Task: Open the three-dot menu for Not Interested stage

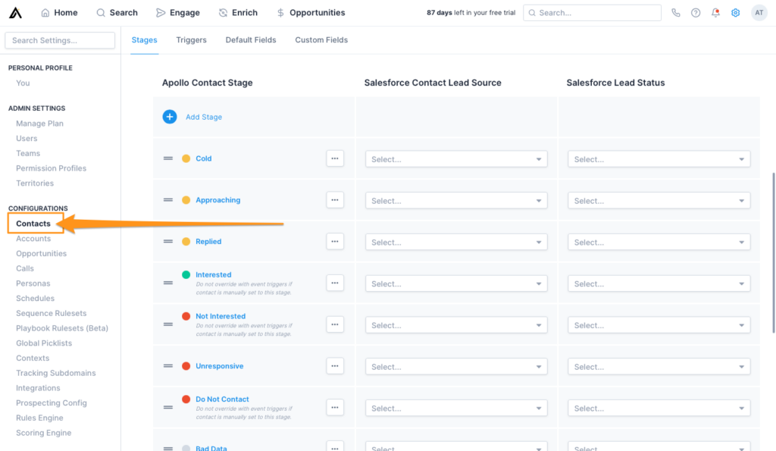Action: click(335, 324)
